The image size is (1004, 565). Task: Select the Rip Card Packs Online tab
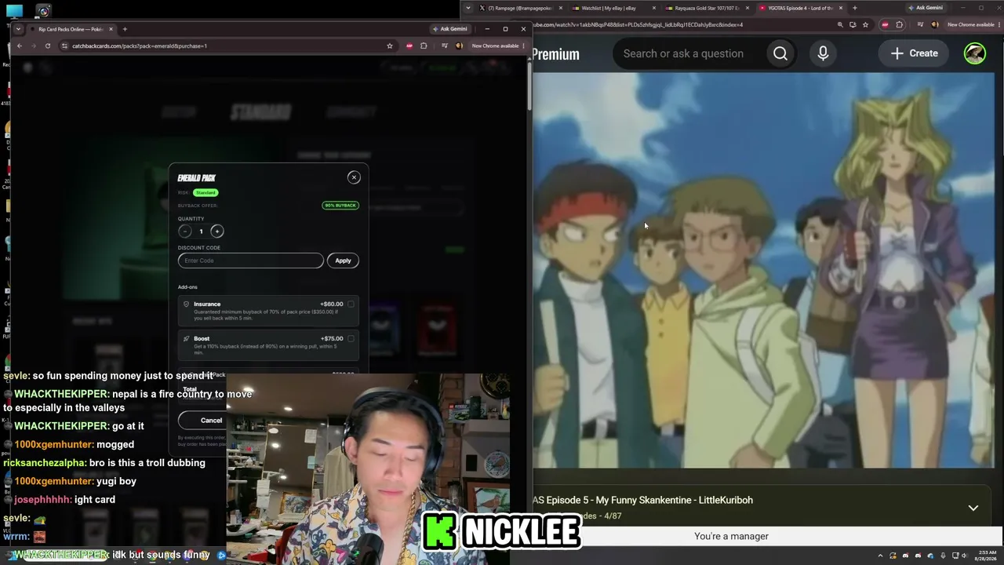(71, 29)
